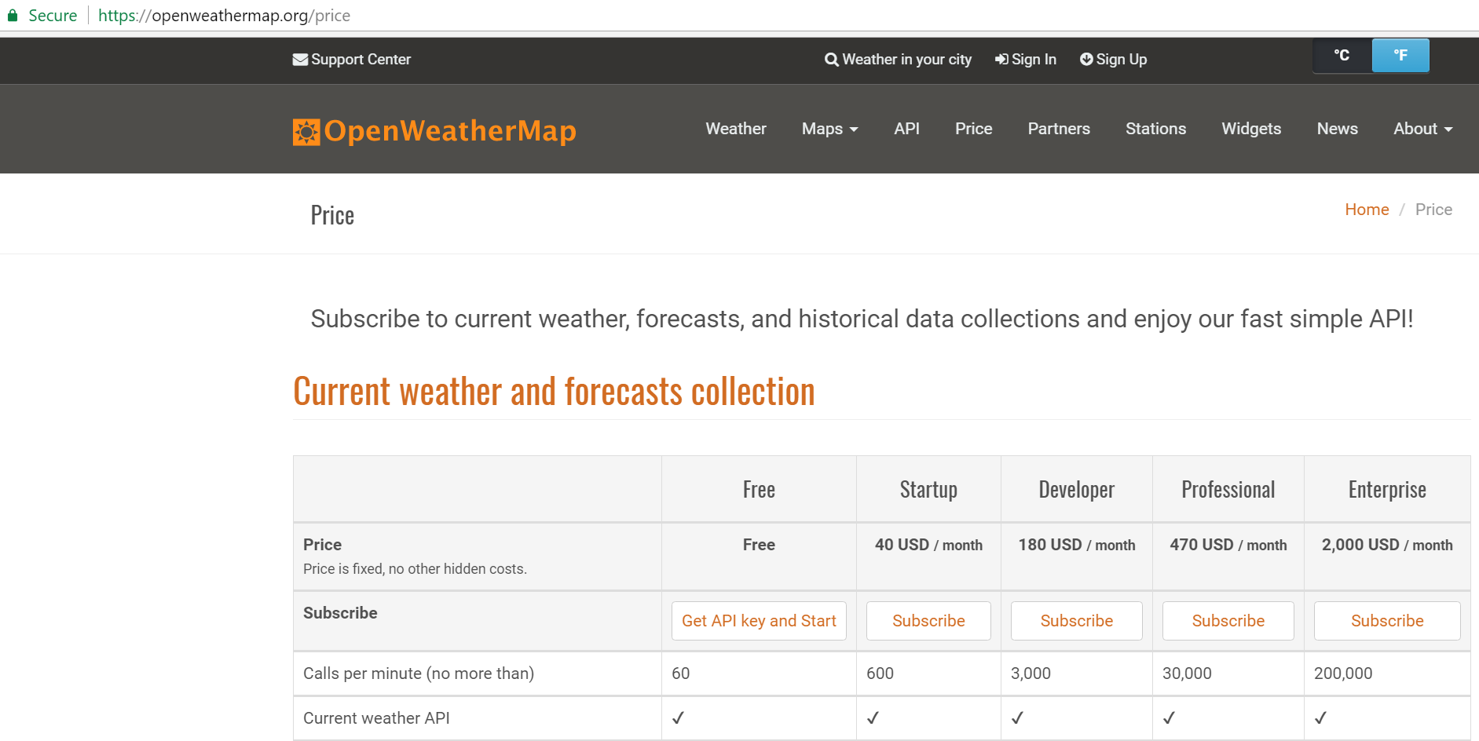This screenshot has width=1479, height=741.
Task: Click the orange OpenWeatherMap sun logo icon
Action: pyautogui.click(x=306, y=132)
